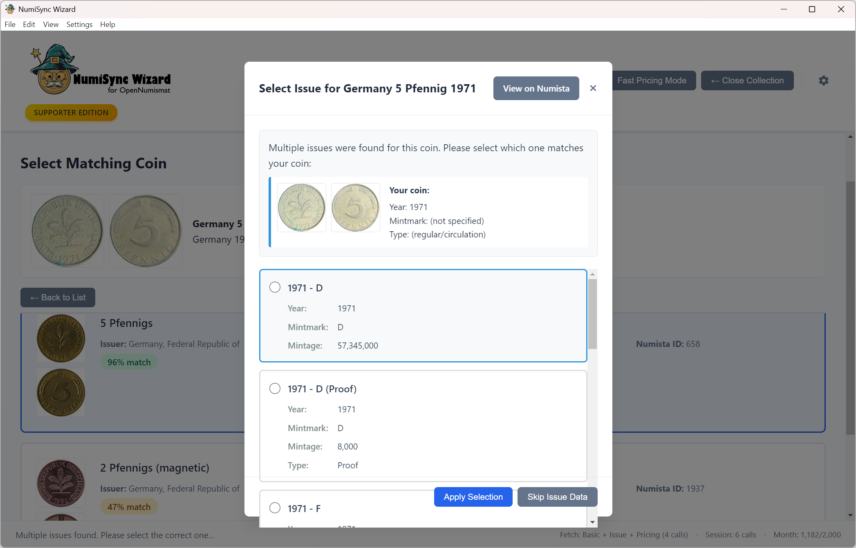
Task: Open View on Numista
Action: (x=536, y=88)
